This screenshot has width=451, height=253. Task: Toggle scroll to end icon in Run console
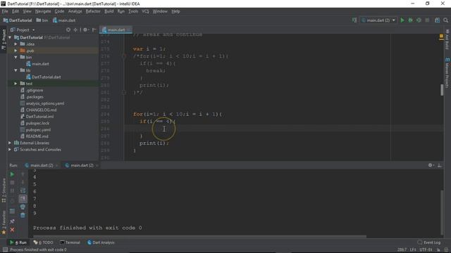(23, 198)
